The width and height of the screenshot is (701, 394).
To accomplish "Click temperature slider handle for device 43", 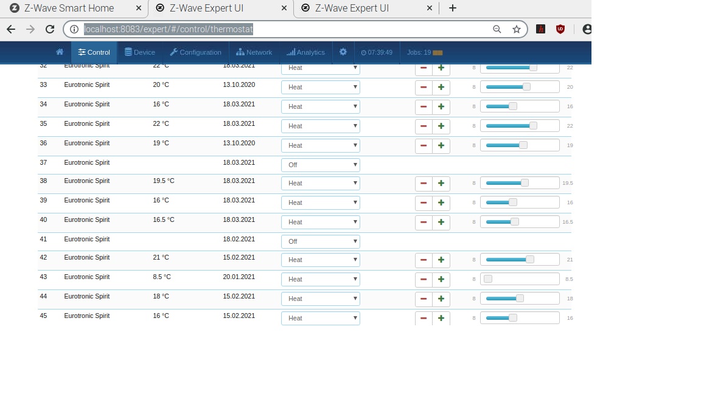I will [488, 279].
